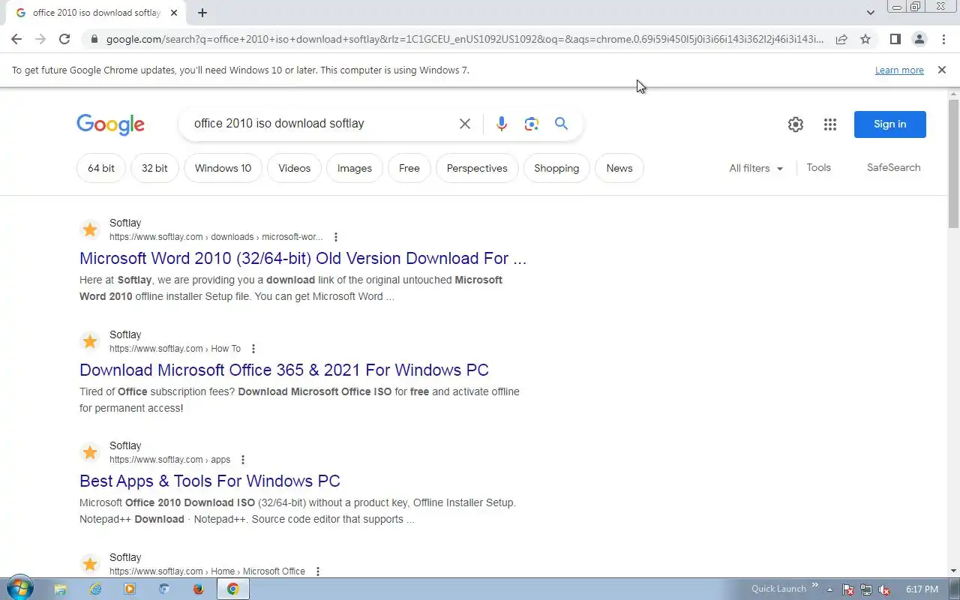Click Softlay favicon of Office 365 result
The height and width of the screenshot is (600, 960).
pos(90,341)
